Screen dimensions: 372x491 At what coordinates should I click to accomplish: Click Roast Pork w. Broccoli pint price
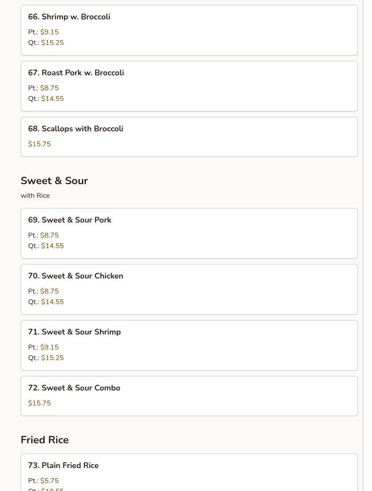49,88
